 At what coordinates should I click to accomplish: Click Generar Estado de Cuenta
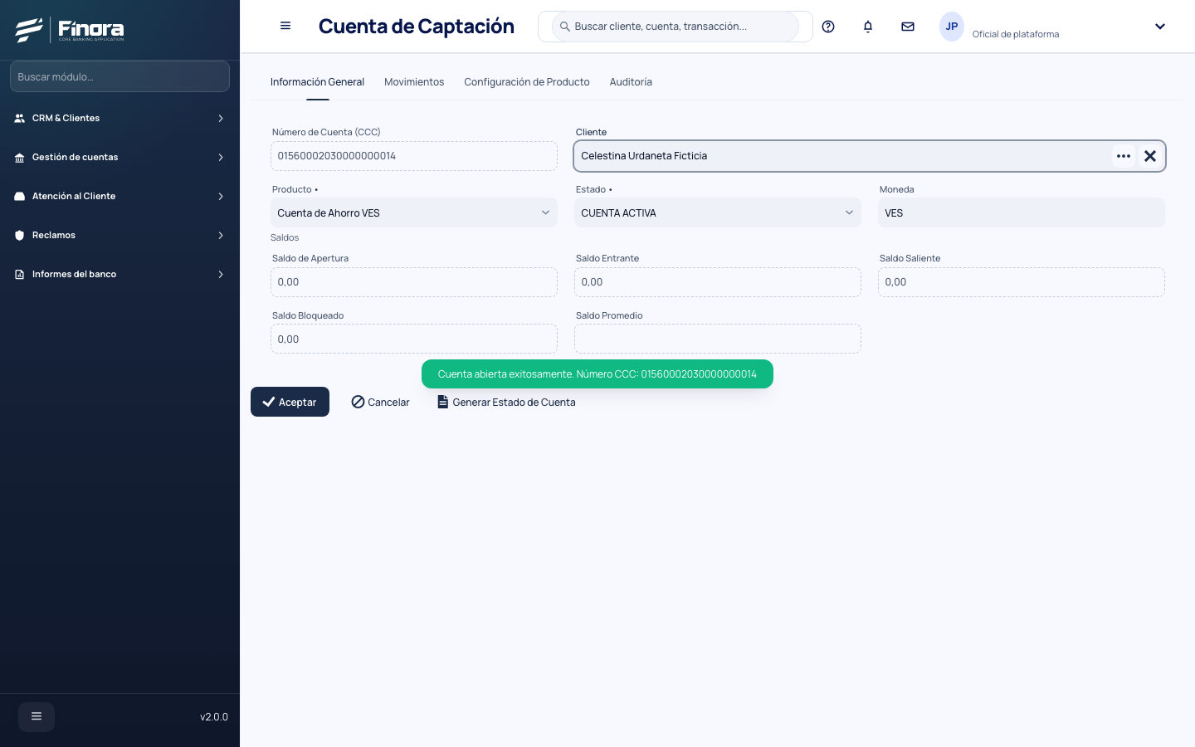point(506,402)
